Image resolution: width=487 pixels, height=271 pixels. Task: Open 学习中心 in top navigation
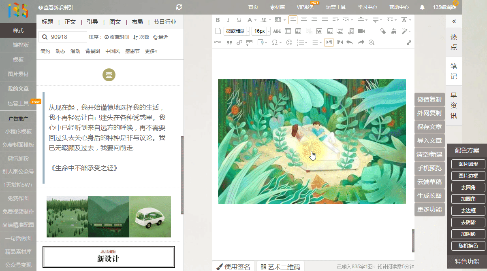367,7
